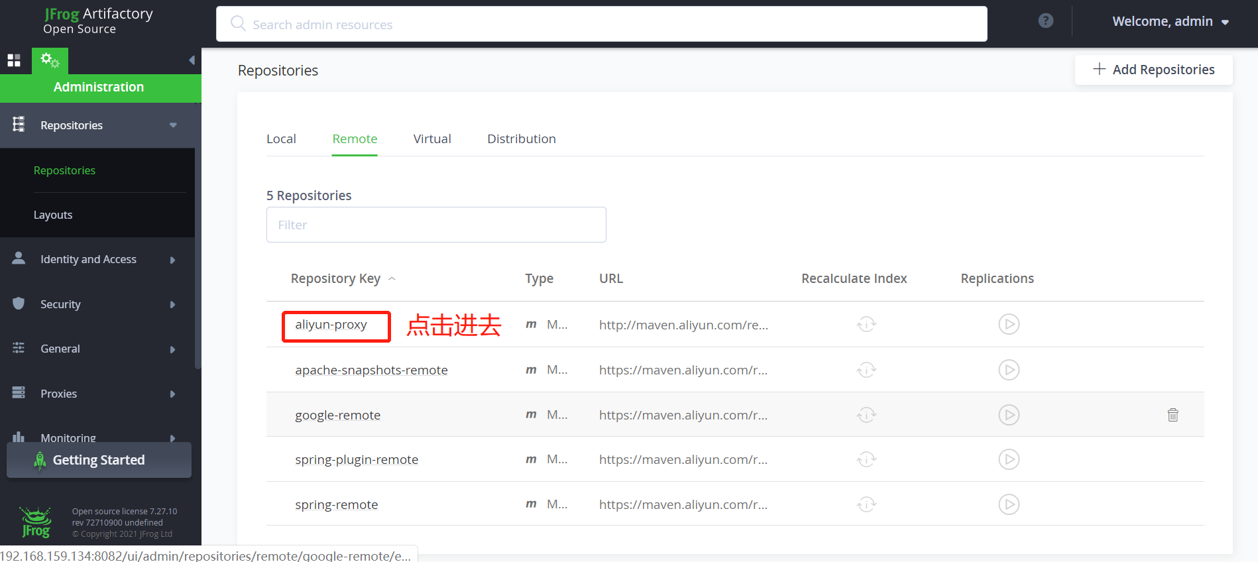Expand the Monitoring menu

[x=172, y=438]
